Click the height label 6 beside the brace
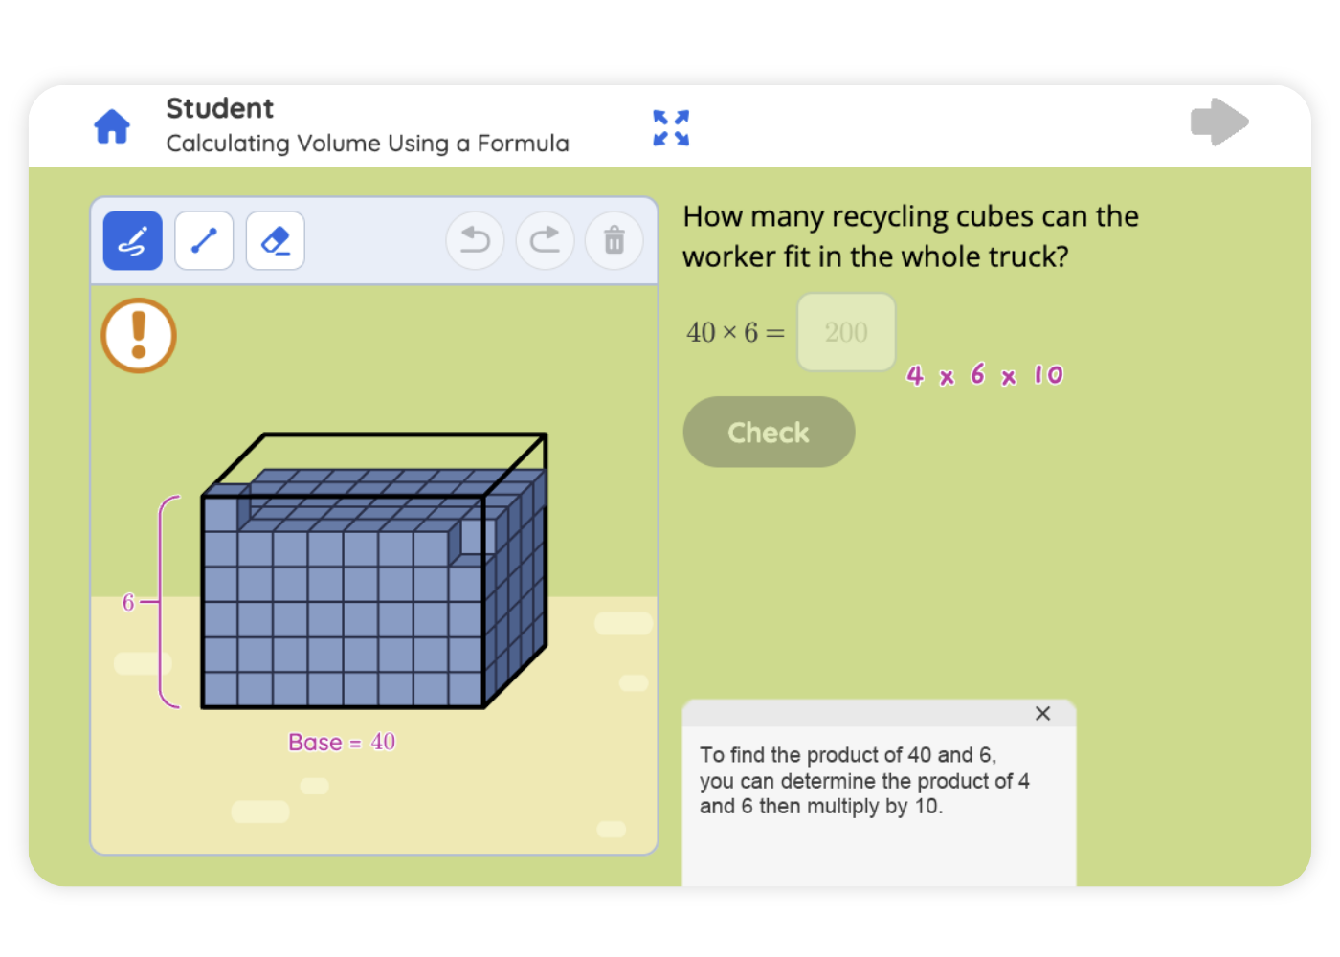The height and width of the screenshot is (957, 1340). coord(128,602)
